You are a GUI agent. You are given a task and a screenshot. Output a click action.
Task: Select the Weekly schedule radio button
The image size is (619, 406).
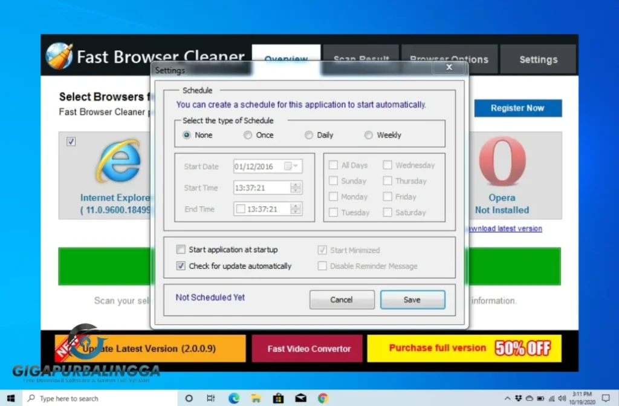pos(368,135)
